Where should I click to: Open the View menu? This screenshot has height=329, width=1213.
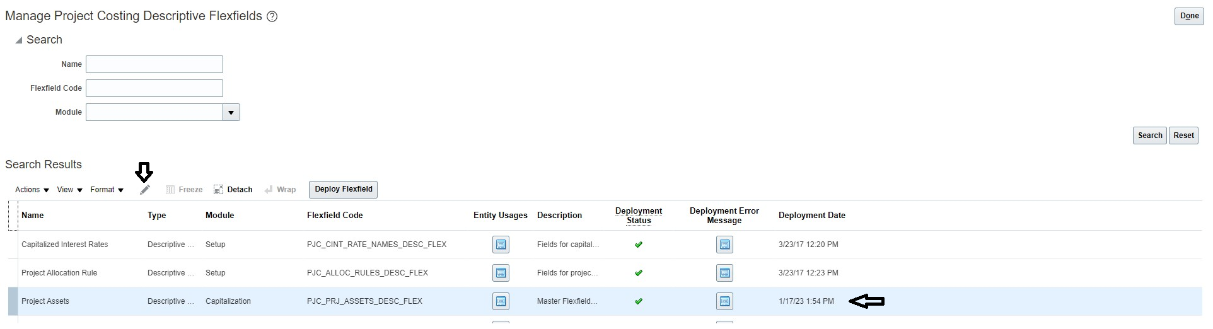pos(70,190)
